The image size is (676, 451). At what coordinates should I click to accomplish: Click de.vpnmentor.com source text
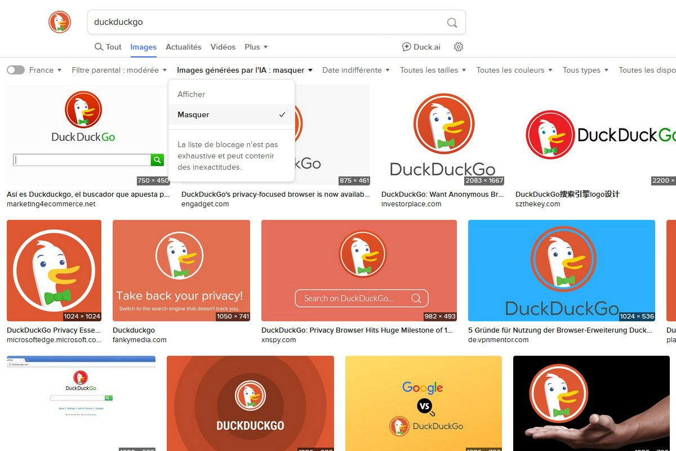tap(499, 340)
